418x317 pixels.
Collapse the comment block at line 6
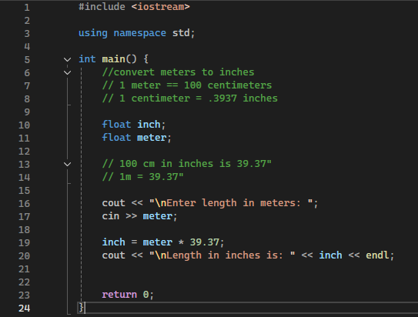coord(68,72)
